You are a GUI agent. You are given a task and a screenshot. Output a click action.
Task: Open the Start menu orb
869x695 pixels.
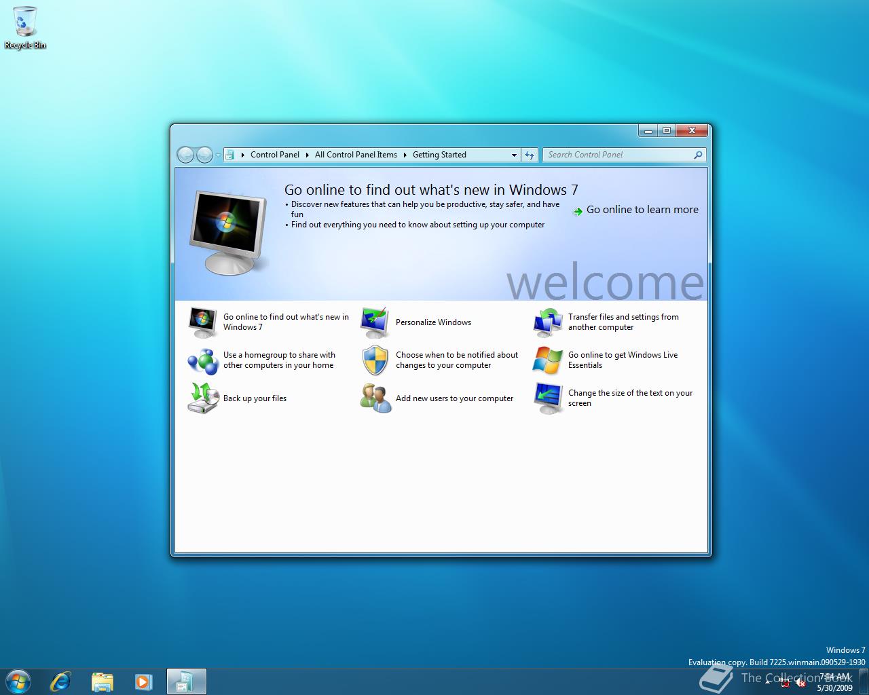tap(18, 681)
